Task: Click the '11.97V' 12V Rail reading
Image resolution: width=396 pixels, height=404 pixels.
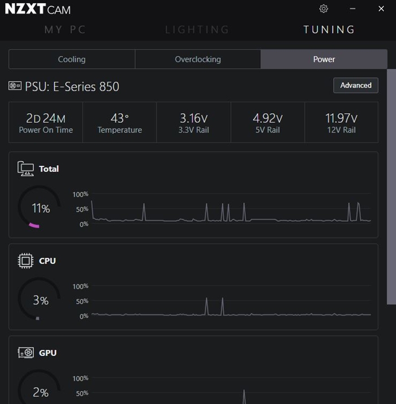Action: (x=341, y=118)
